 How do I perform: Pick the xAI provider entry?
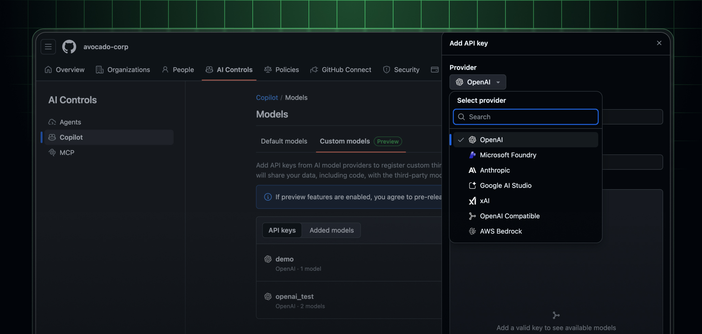[x=484, y=201]
